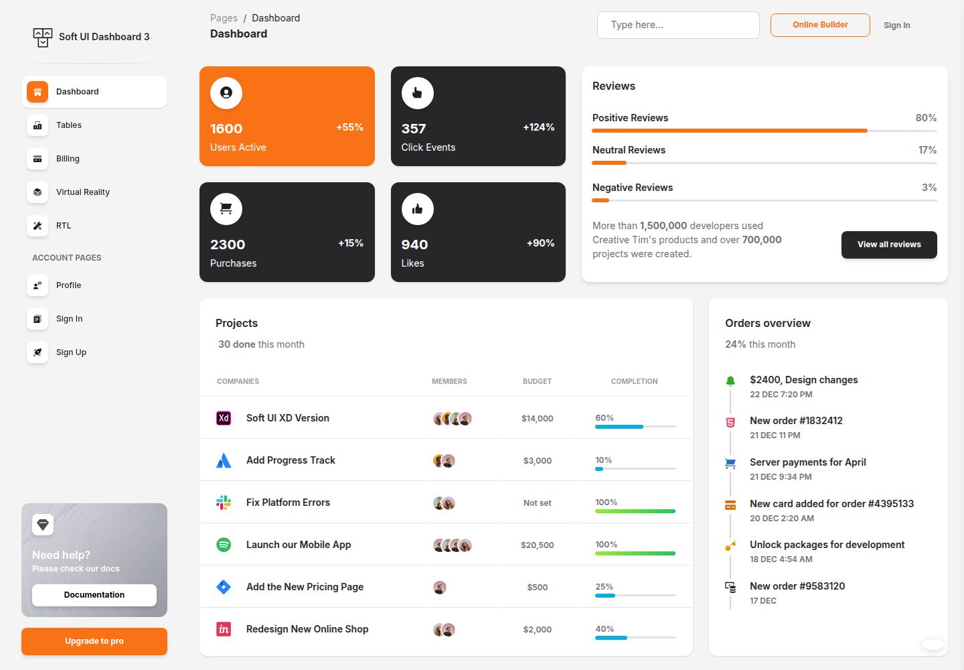Image resolution: width=964 pixels, height=670 pixels.
Task: Open the Sign In page from sidebar
Action: coord(94,319)
